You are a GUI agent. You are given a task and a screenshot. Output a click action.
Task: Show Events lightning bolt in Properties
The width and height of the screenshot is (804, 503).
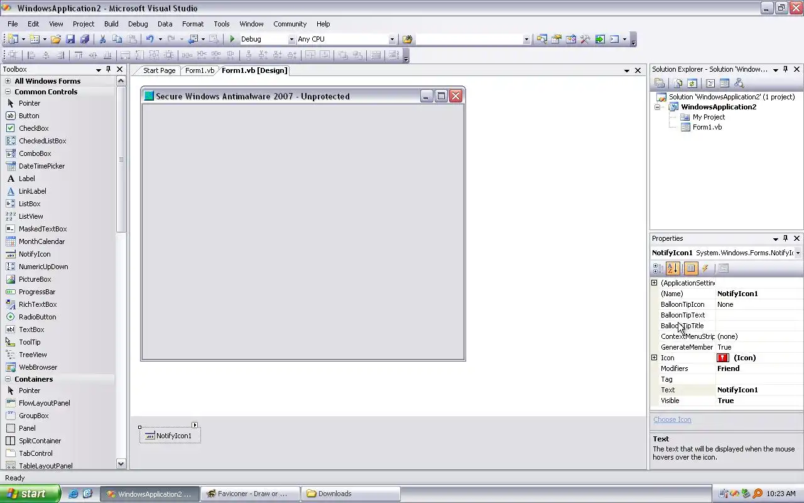click(x=705, y=268)
